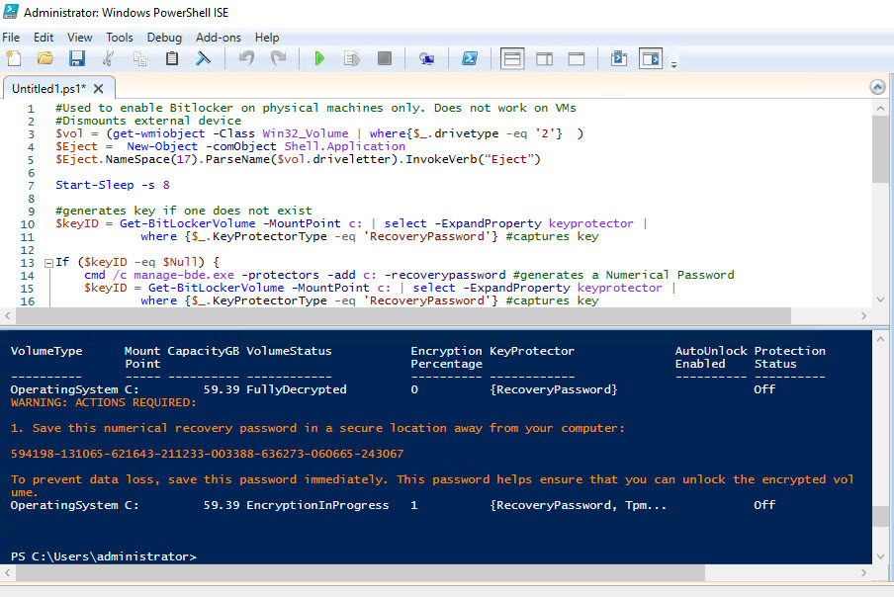Open new remote PowerShell tab icon
Screen dimensions: 894x597
point(426,58)
